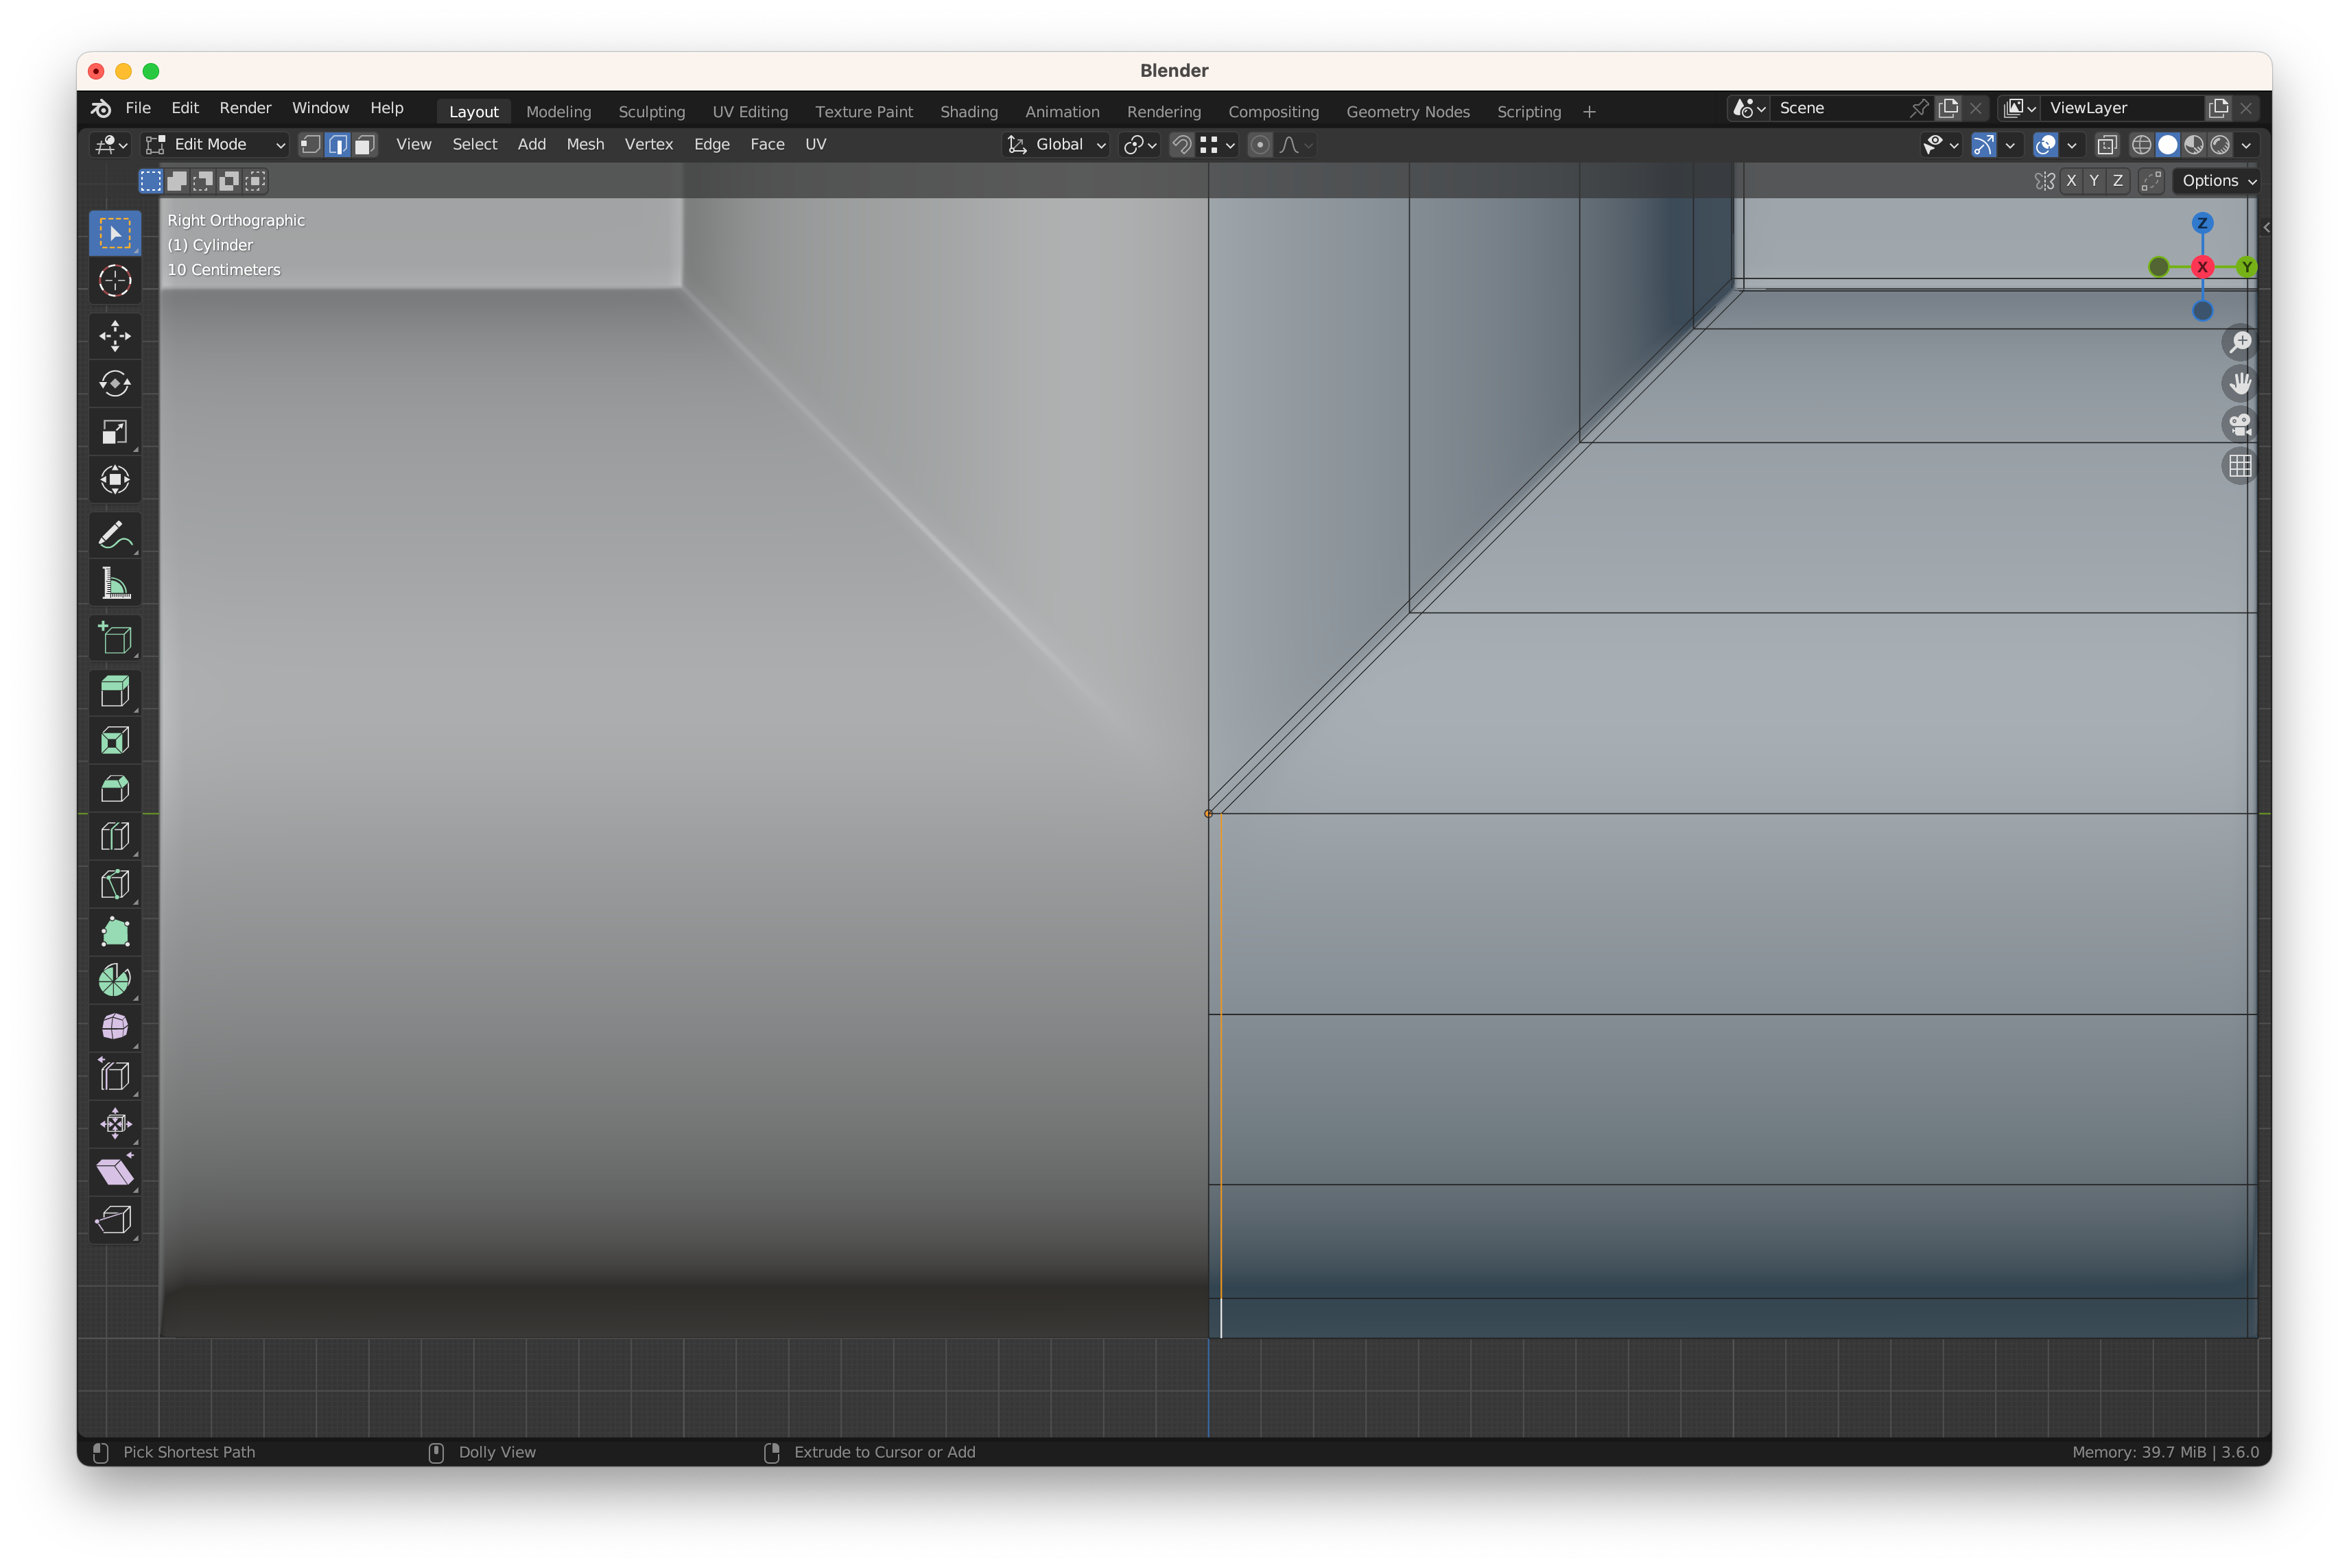Open the Edit Mode dropdown
2349x1568 pixels.
tap(215, 145)
